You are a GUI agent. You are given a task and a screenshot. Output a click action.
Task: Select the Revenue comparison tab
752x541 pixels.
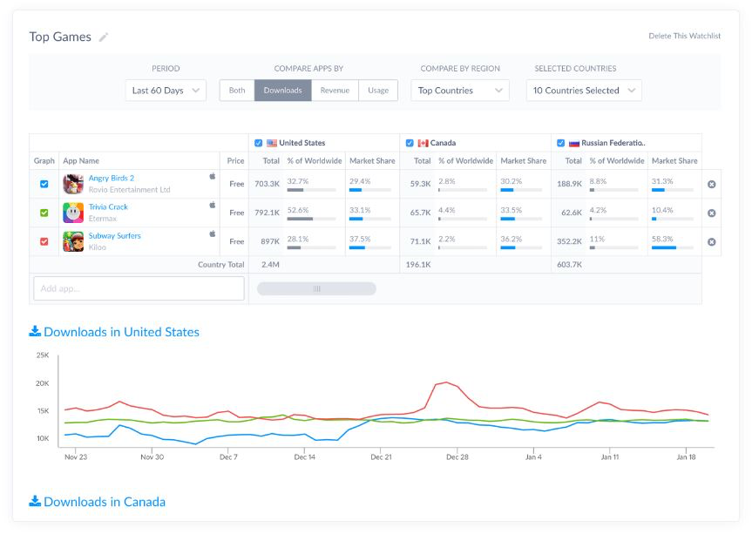[x=335, y=91]
